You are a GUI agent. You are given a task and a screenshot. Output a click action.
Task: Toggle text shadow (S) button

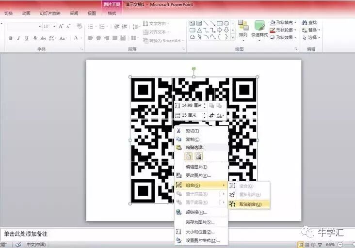[x=35, y=38]
